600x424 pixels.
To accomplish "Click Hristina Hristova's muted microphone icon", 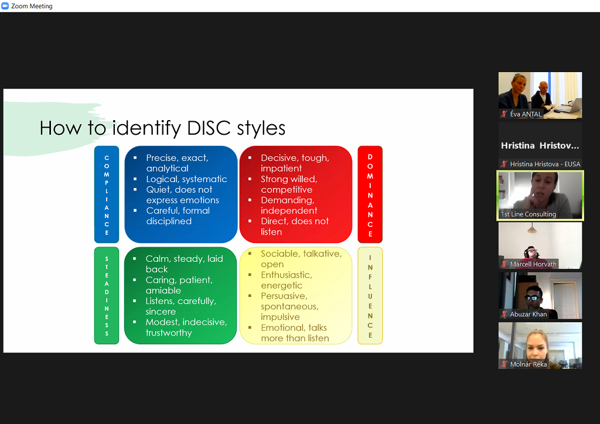I will point(504,164).
